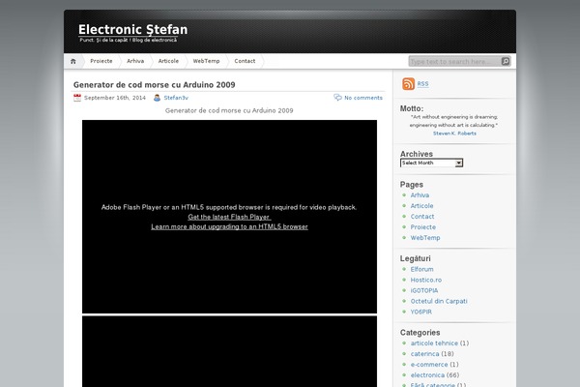
Task: Click Learn more about upgrading HTML5 browser
Action: coord(229,226)
